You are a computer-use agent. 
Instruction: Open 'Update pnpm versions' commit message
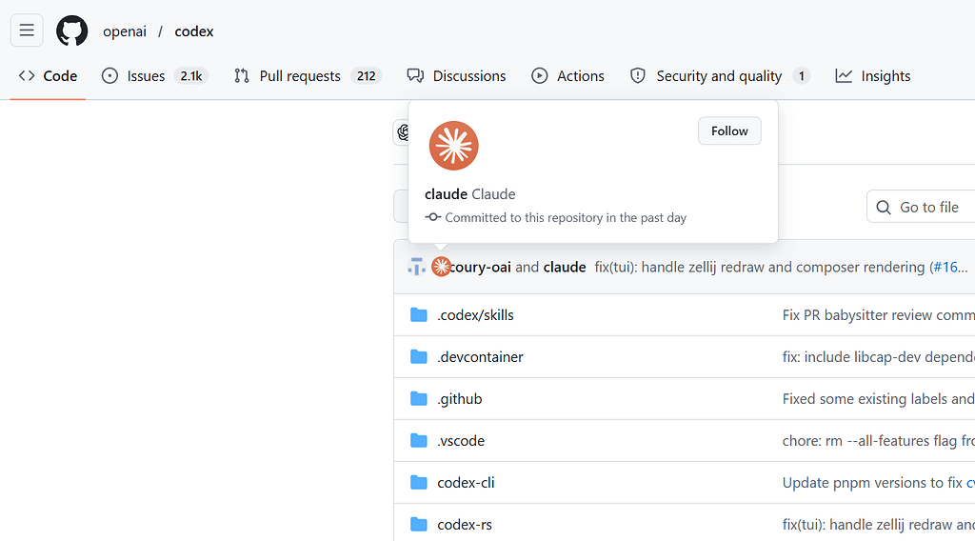pyautogui.click(x=872, y=483)
